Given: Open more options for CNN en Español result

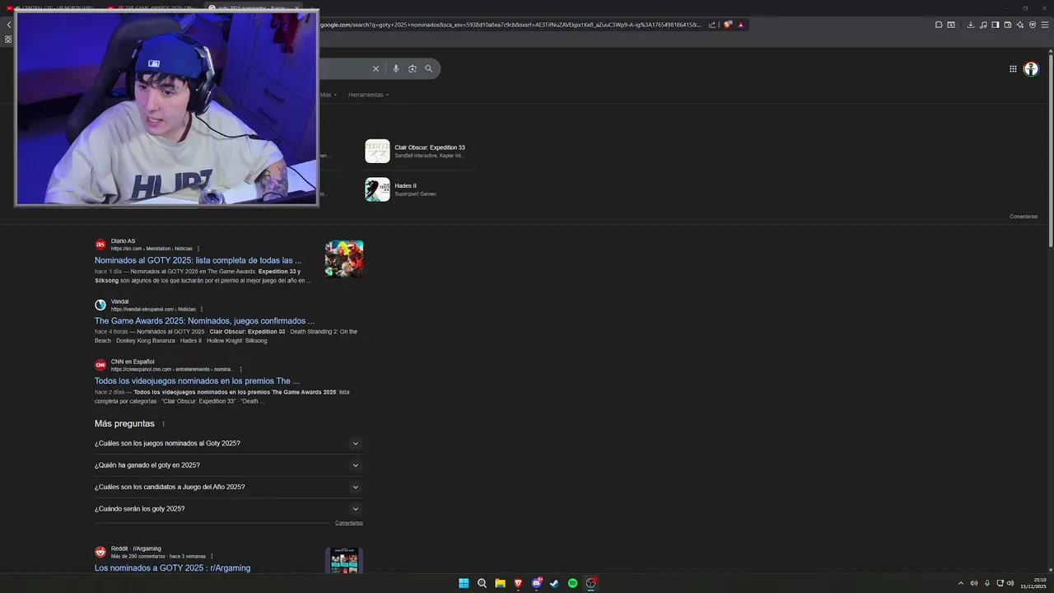Looking at the screenshot, I should [240, 370].
